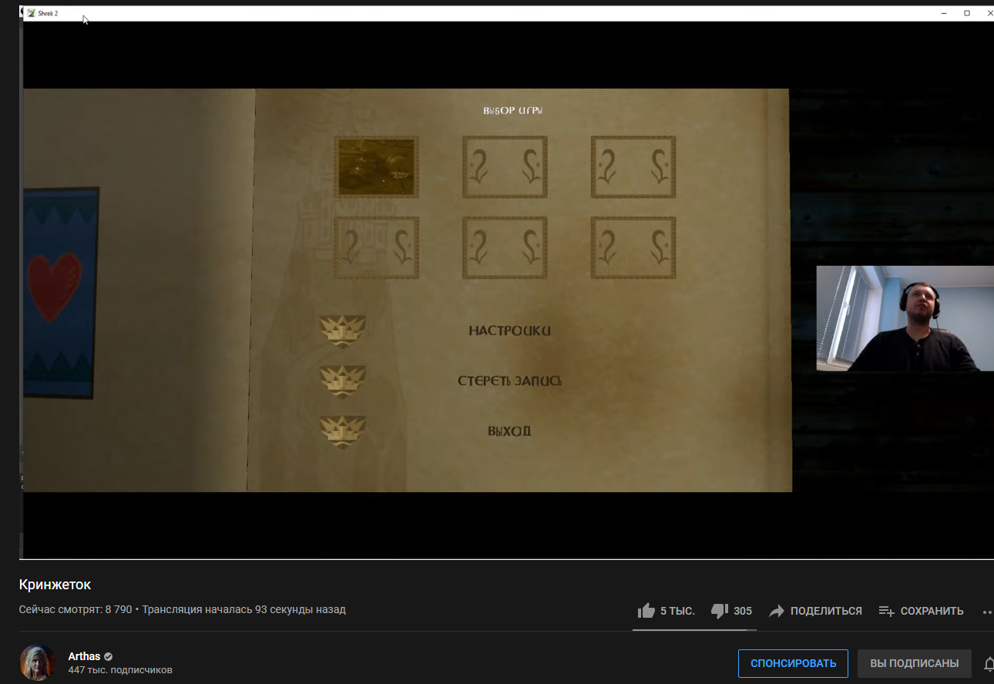The image size is (994, 684).
Task: Click the crown icon beside Стереть запись
Action: 343,381
